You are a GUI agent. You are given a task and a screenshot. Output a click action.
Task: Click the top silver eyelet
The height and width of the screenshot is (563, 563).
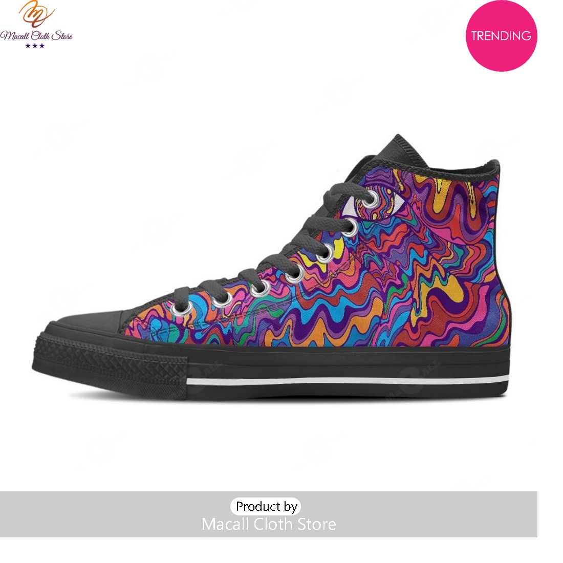pos(372,199)
